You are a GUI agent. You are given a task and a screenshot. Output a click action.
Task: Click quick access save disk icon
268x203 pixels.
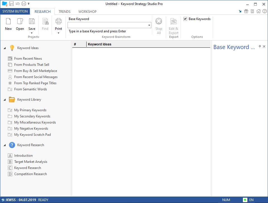coord(11,4)
